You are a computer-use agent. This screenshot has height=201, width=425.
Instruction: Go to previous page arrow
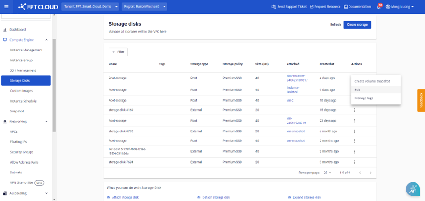(x=360, y=173)
